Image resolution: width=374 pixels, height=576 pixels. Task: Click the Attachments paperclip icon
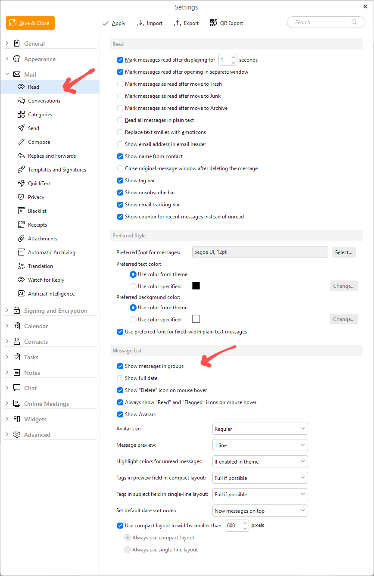pyautogui.click(x=21, y=238)
